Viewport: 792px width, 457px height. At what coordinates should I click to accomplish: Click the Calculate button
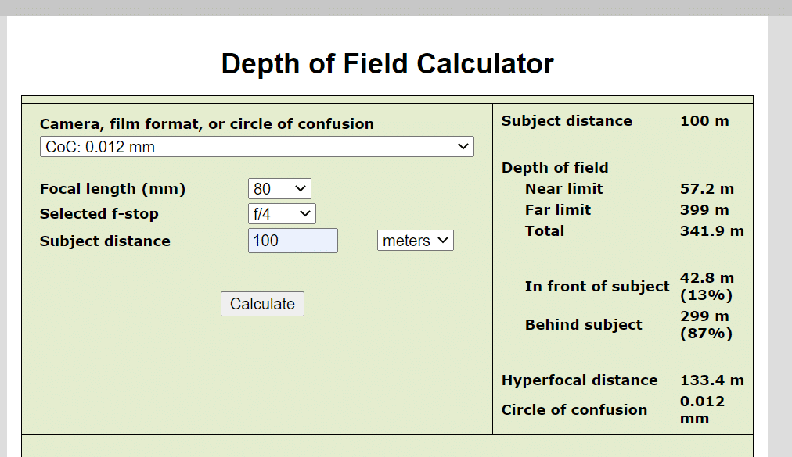tap(262, 304)
